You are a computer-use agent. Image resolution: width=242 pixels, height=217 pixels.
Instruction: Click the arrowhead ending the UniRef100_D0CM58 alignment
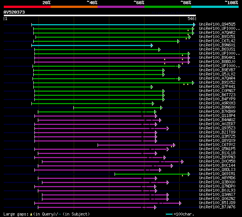pos(182,162)
